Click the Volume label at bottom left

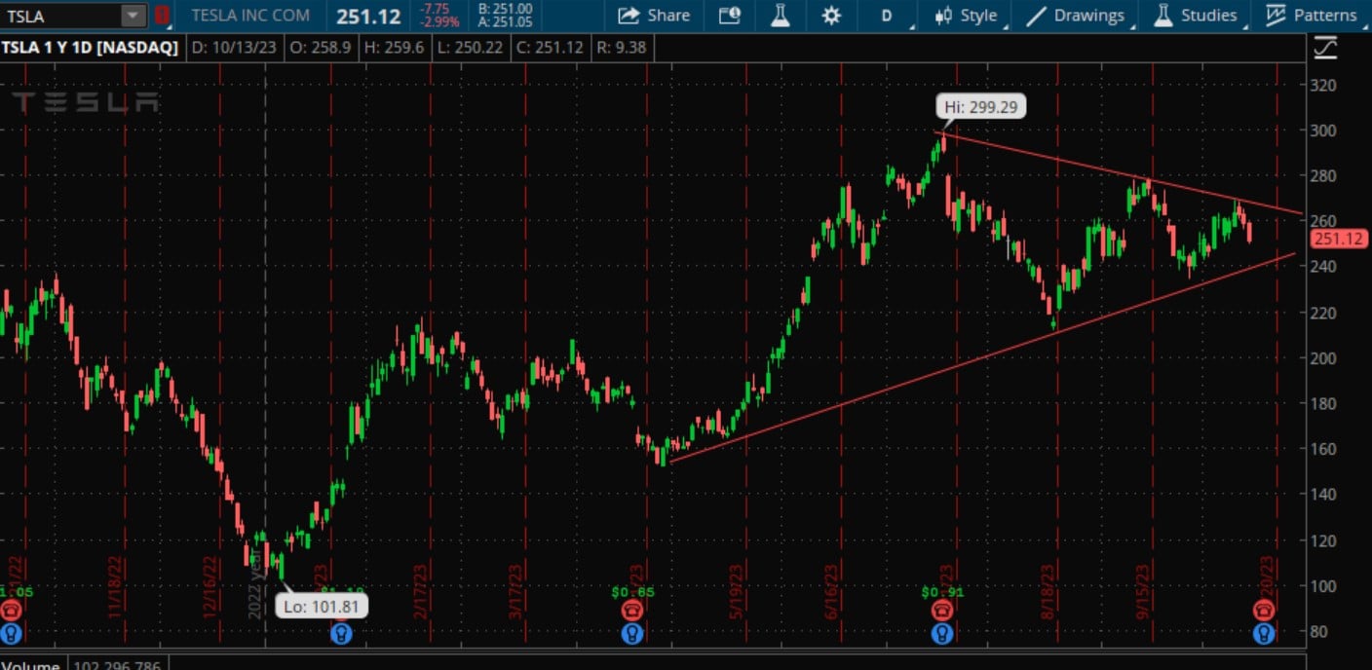(31, 665)
